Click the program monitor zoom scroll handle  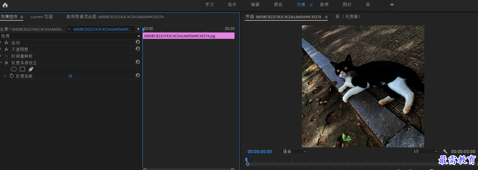[x=248, y=164]
